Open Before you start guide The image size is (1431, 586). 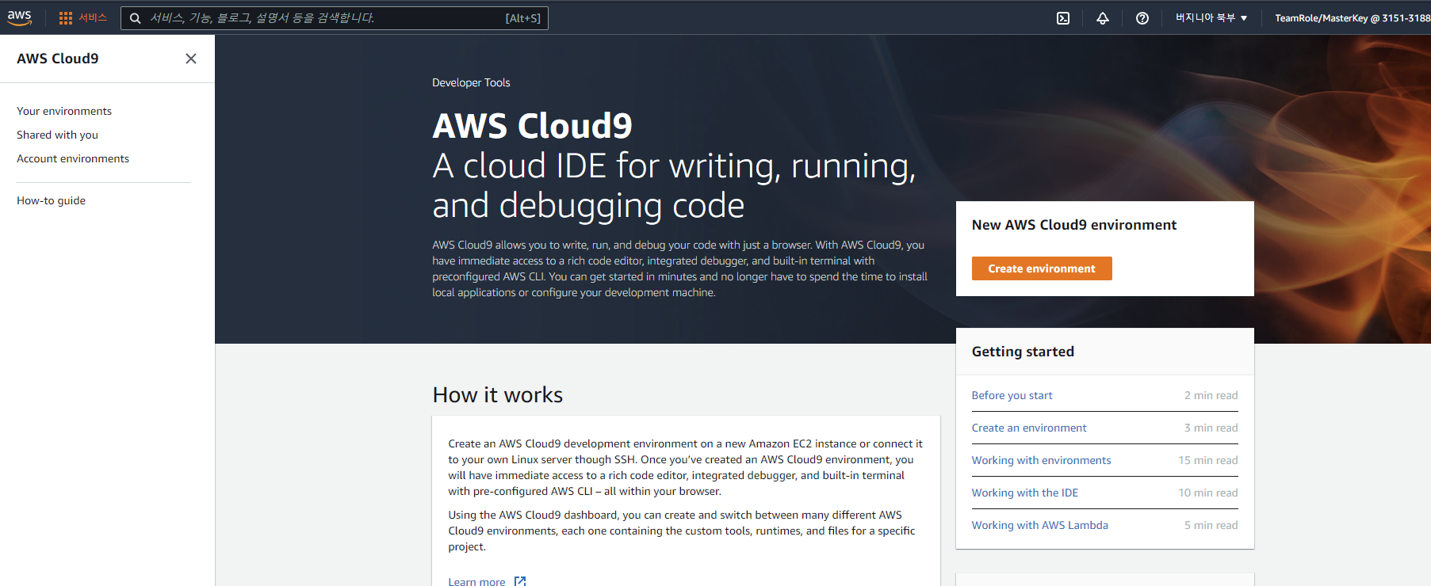click(x=1012, y=395)
